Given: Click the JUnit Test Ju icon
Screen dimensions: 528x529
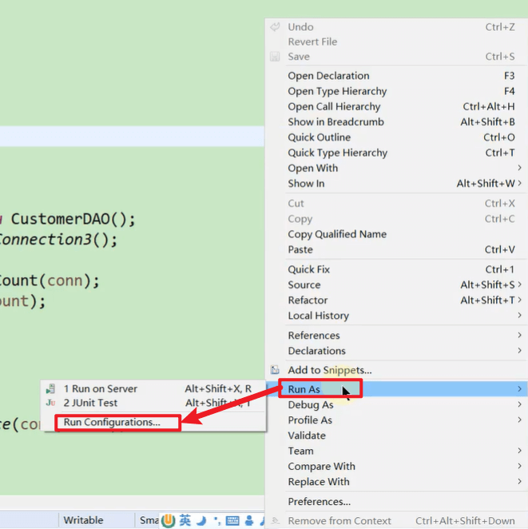Looking at the screenshot, I should (x=50, y=403).
